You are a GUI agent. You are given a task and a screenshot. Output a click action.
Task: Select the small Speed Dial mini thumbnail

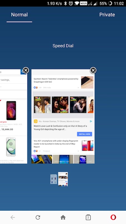63,179
